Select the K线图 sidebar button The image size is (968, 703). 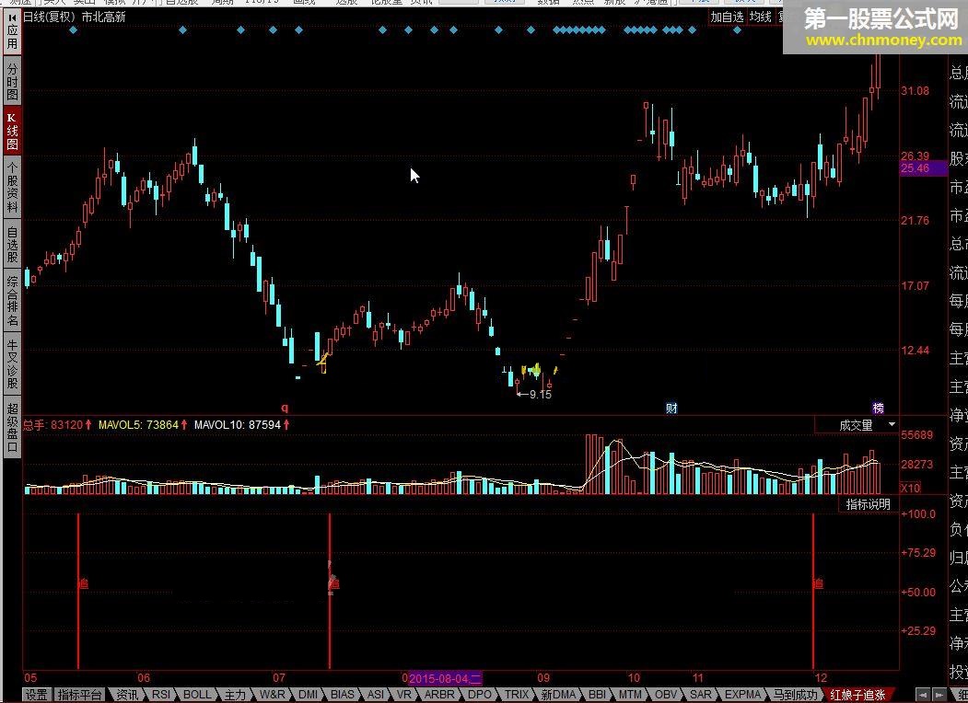[x=12, y=131]
